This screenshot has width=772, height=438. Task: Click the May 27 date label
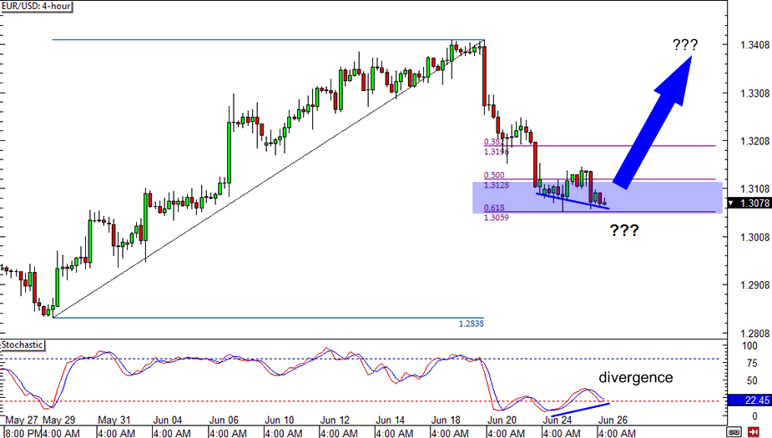[x=21, y=420]
